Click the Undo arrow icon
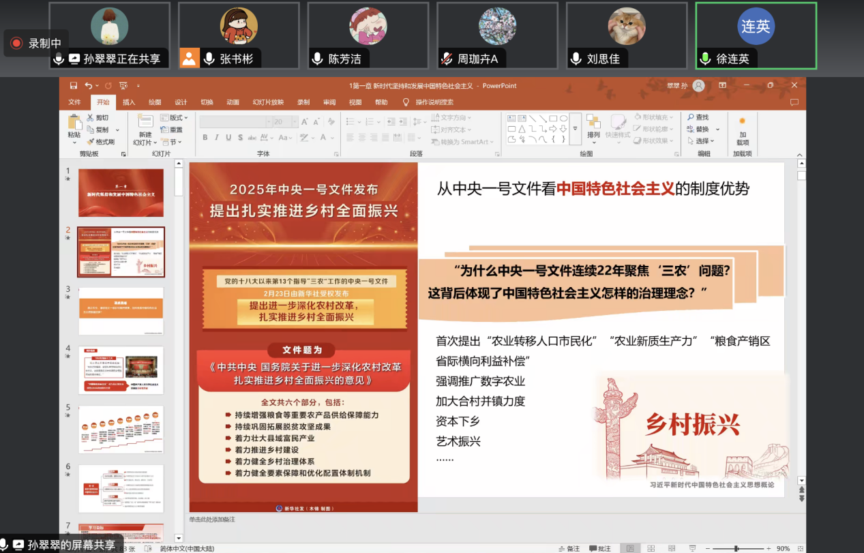The height and width of the screenshot is (553, 864). (x=89, y=86)
